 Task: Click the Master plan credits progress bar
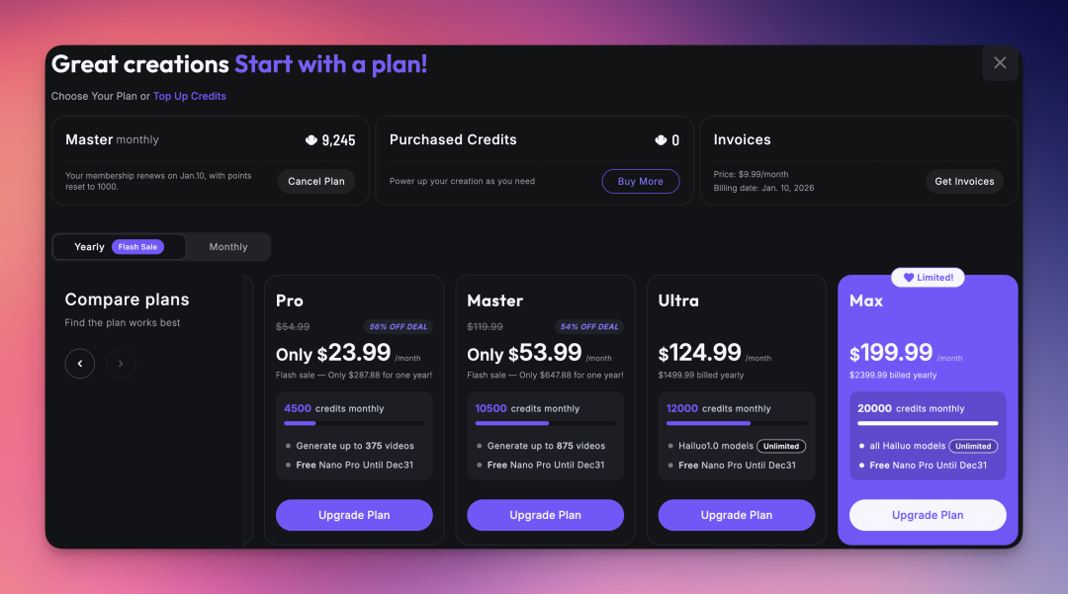[545, 423]
